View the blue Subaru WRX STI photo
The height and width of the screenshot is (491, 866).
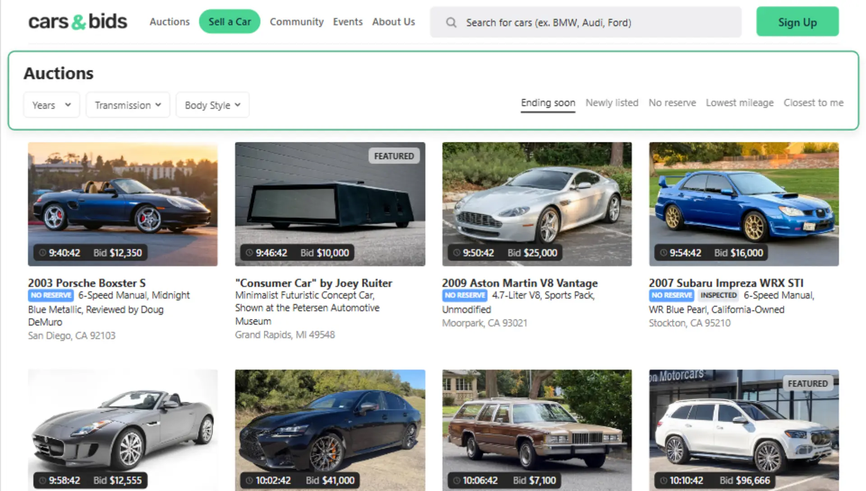click(744, 204)
